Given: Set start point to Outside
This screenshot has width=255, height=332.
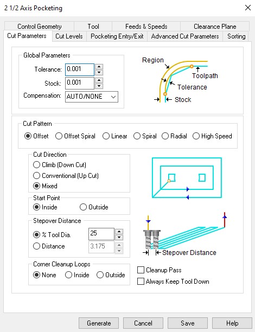Looking at the screenshot, I should (x=94, y=207).
